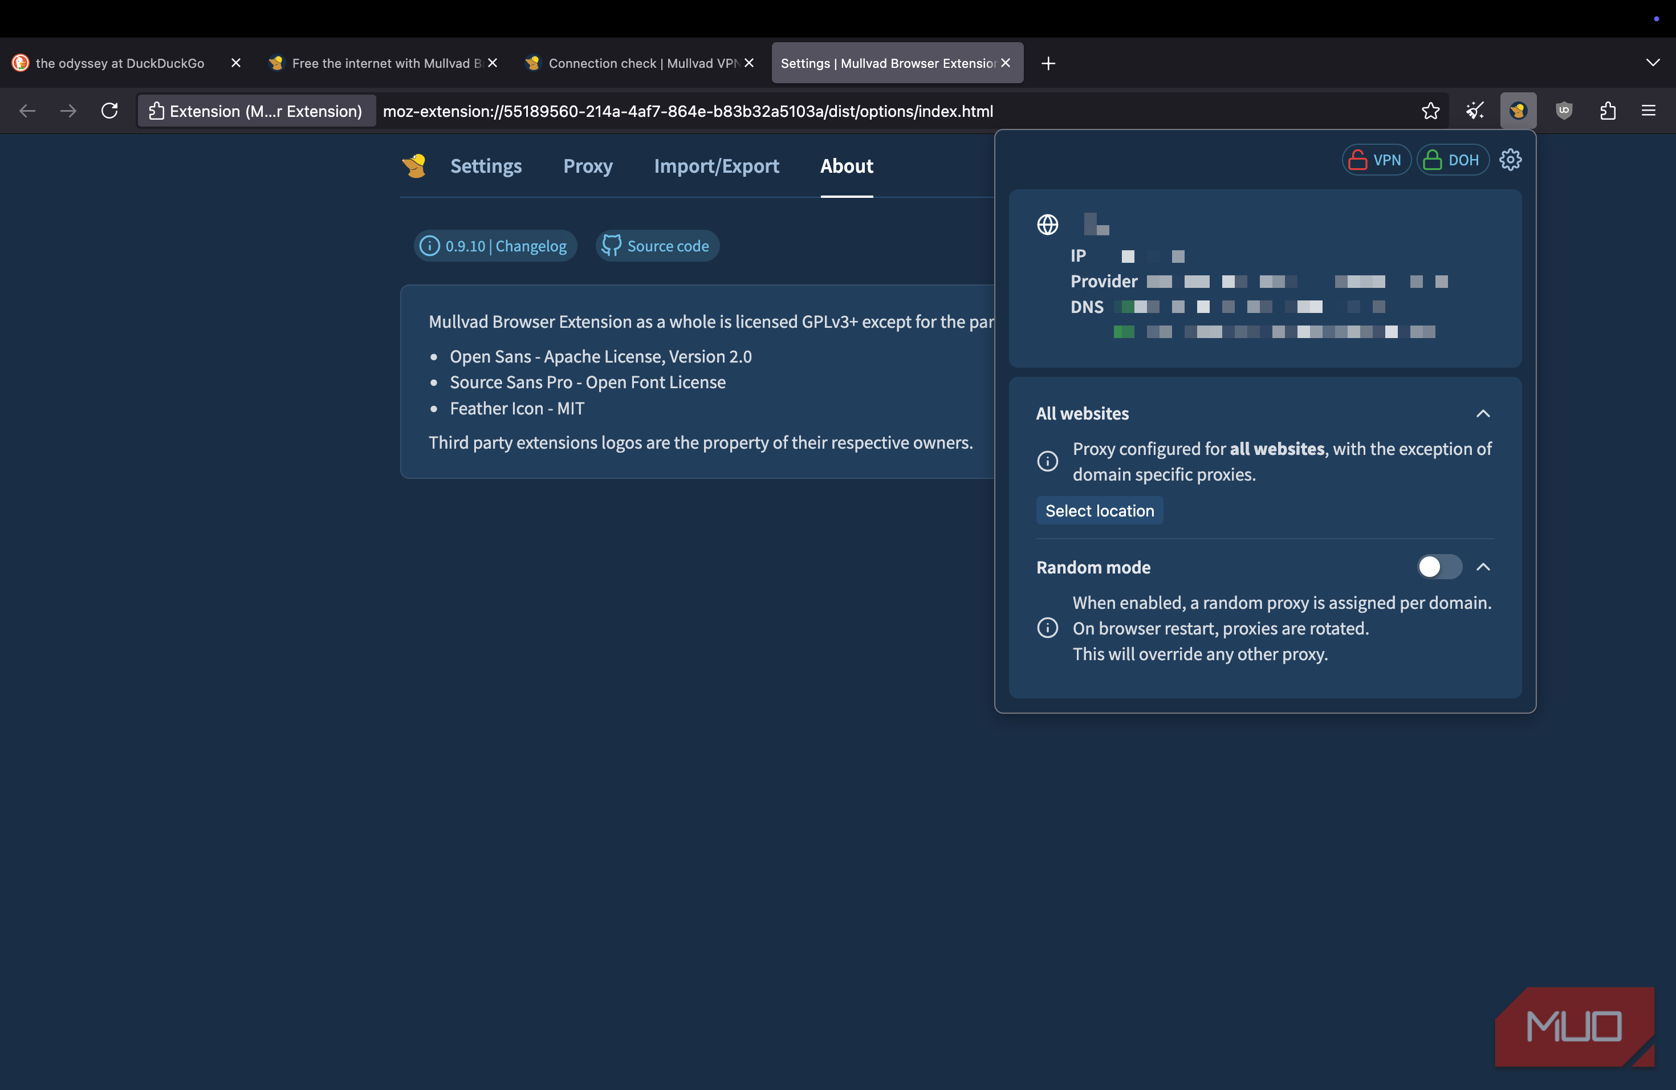This screenshot has width=1676, height=1090.
Task: Click the New Identity broom icon
Action: (x=1475, y=111)
